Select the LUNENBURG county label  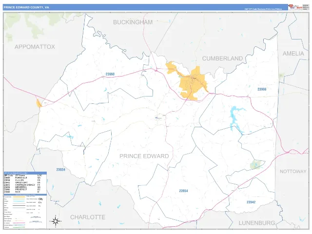(x=257, y=223)
